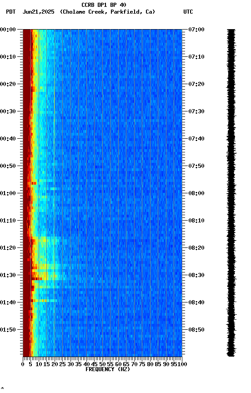Click the 100 Hz frequency axis label
Image resolution: width=251 pixels, height=393 pixels.
tap(183, 364)
